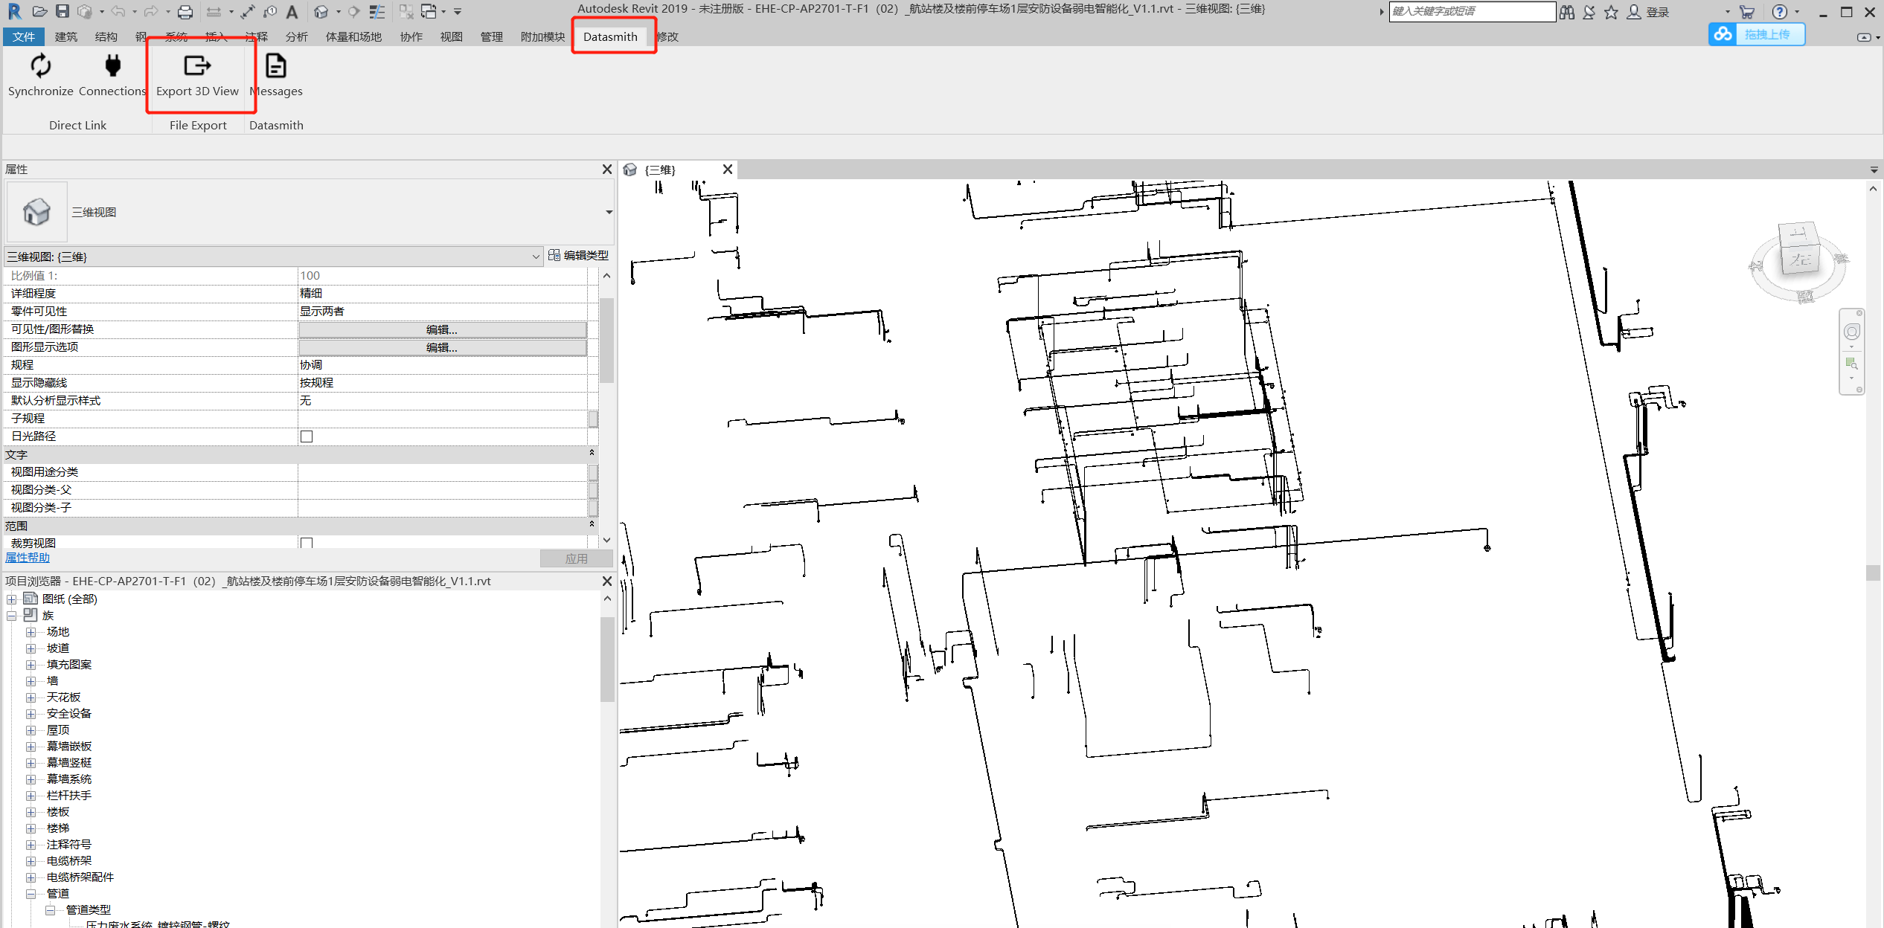This screenshot has height=928, width=1884.
Task: Open the 视图 ribbon tab
Action: (x=451, y=36)
